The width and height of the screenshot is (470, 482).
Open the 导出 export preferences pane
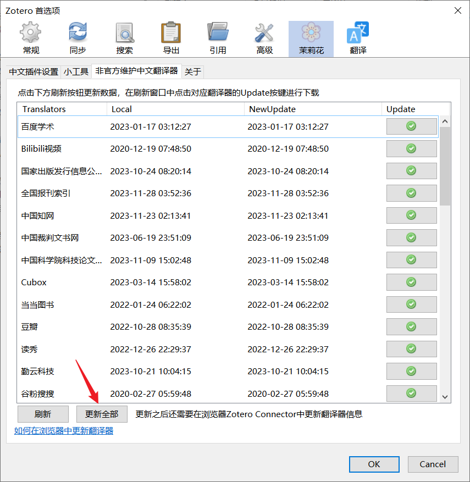click(171, 38)
